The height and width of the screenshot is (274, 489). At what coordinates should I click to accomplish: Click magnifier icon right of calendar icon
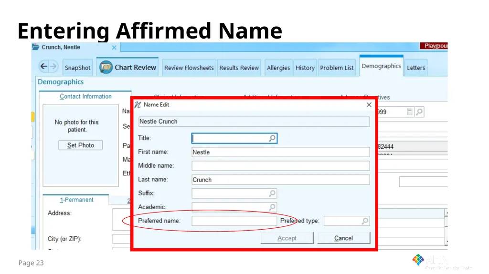coord(419,112)
